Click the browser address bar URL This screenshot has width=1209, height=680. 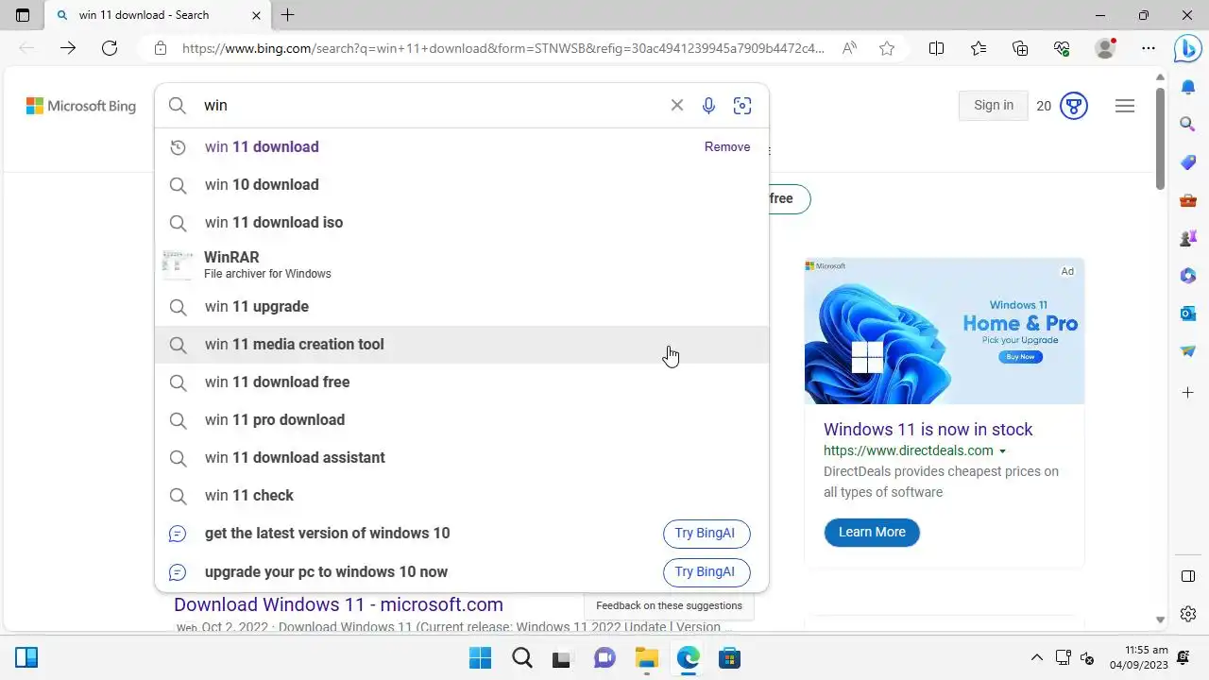coord(502,48)
